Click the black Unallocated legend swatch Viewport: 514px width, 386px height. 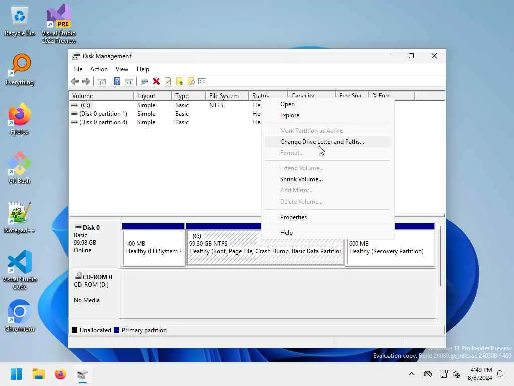75,330
